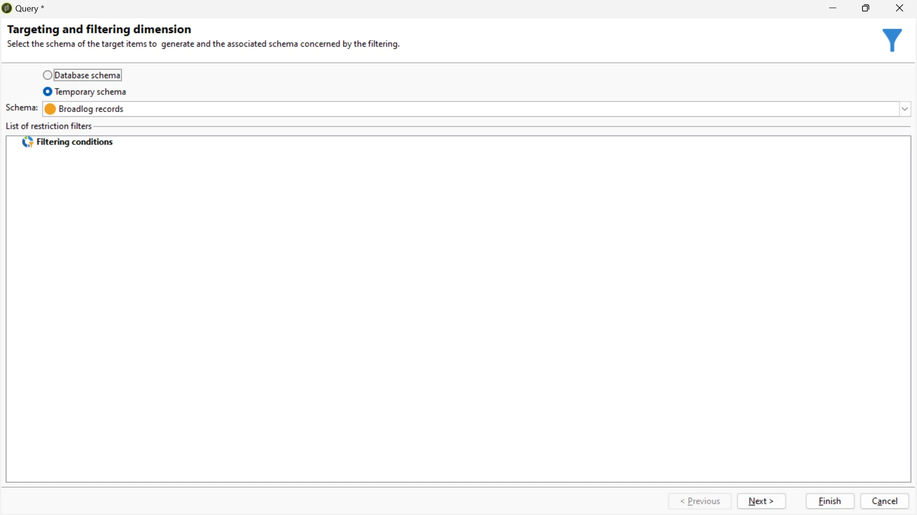Image resolution: width=917 pixels, height=515 pixels.
Task: Click empty area of restriction filters list
Action: click(x=458, y=310)
